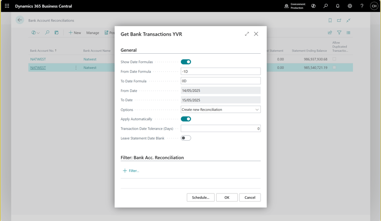Enable Leave Statement Date Blank

pos(186,138)
